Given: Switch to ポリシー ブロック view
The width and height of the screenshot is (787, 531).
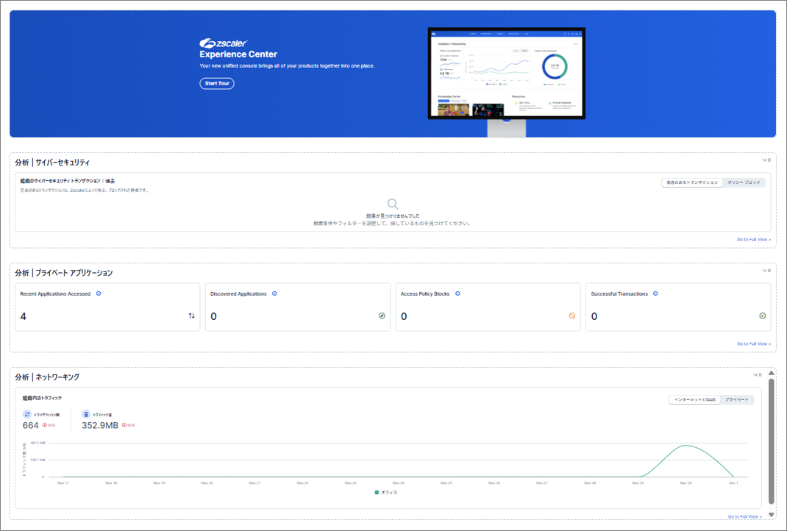Looking at the screenshot, I should tap(744, 182).
